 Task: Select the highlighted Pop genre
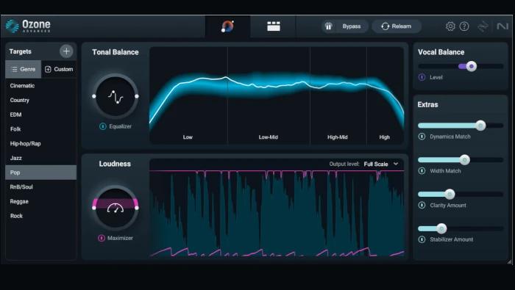point(40,173)
